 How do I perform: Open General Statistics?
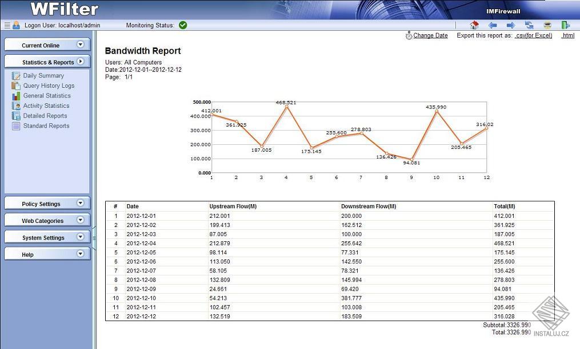(x=47, y=96)
